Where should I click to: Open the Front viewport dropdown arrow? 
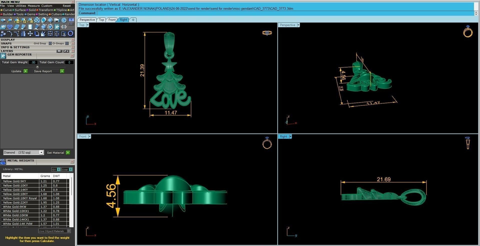(x=90, y=136)
